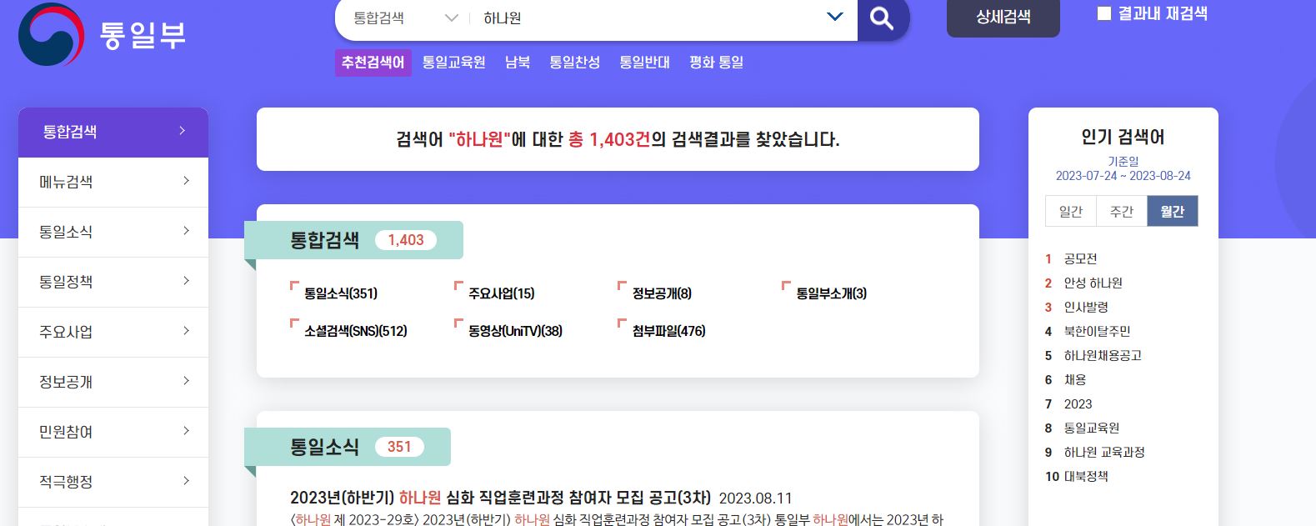The image size is (1316, 526).
Task: Click the 추천검색어 label
Action: pos(373,63)
